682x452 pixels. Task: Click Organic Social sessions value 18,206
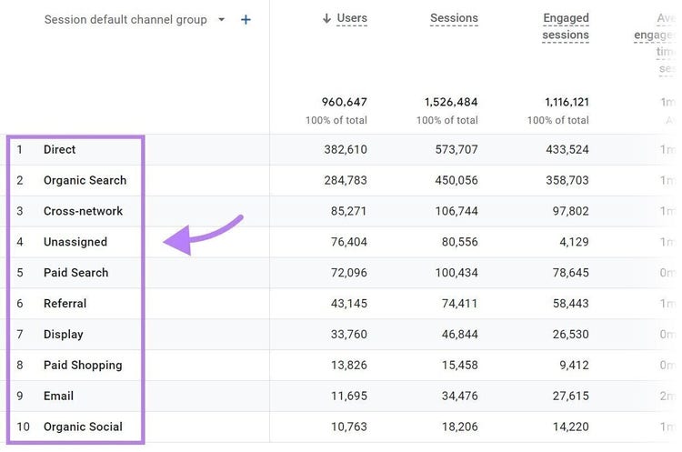pos(460,427)
